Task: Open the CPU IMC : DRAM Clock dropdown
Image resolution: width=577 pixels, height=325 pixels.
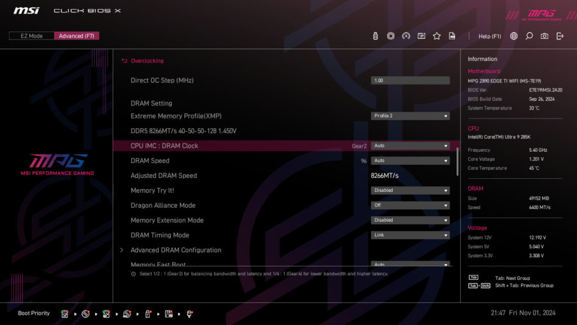Action: coord(410,146)
